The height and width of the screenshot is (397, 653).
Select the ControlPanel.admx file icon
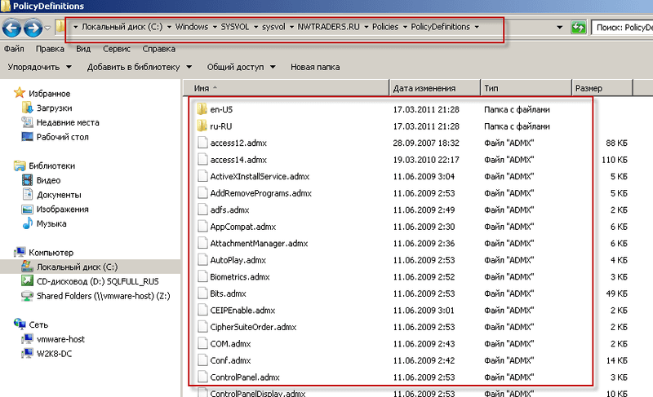click(x=202, y=377)
